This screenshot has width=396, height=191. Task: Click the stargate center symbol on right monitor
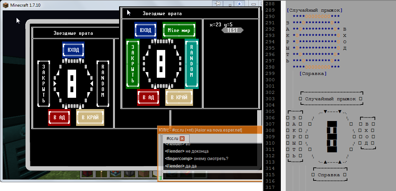(161, 64)
